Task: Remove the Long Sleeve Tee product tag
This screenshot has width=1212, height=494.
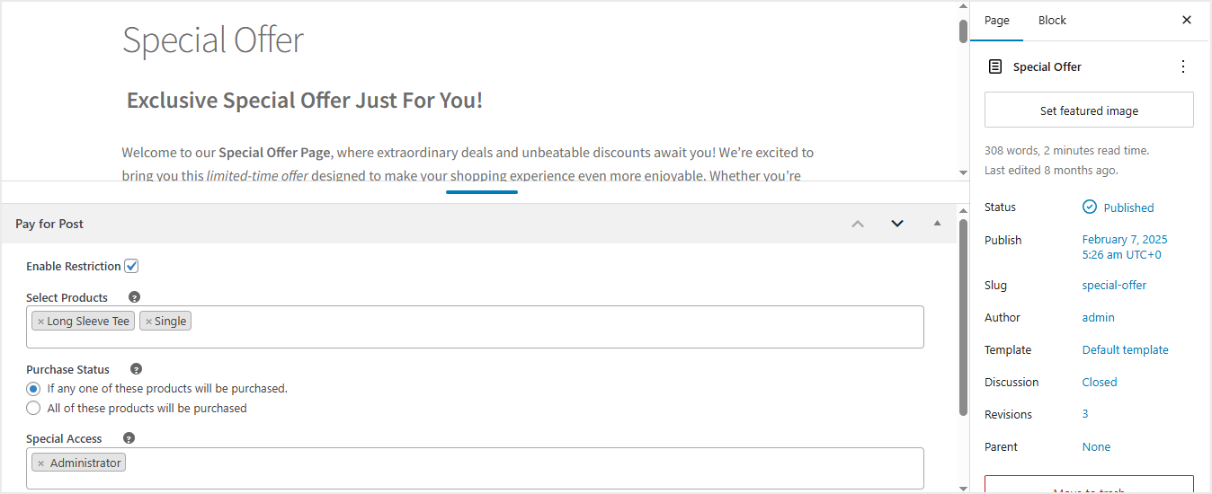Action: tap(41, 322)
